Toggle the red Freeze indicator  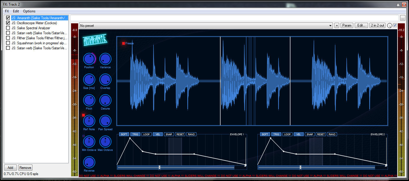123,43
